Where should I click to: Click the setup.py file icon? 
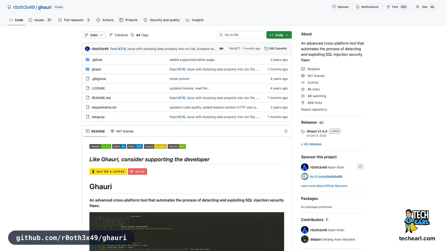pyautogui.click(x=88, y=117)
